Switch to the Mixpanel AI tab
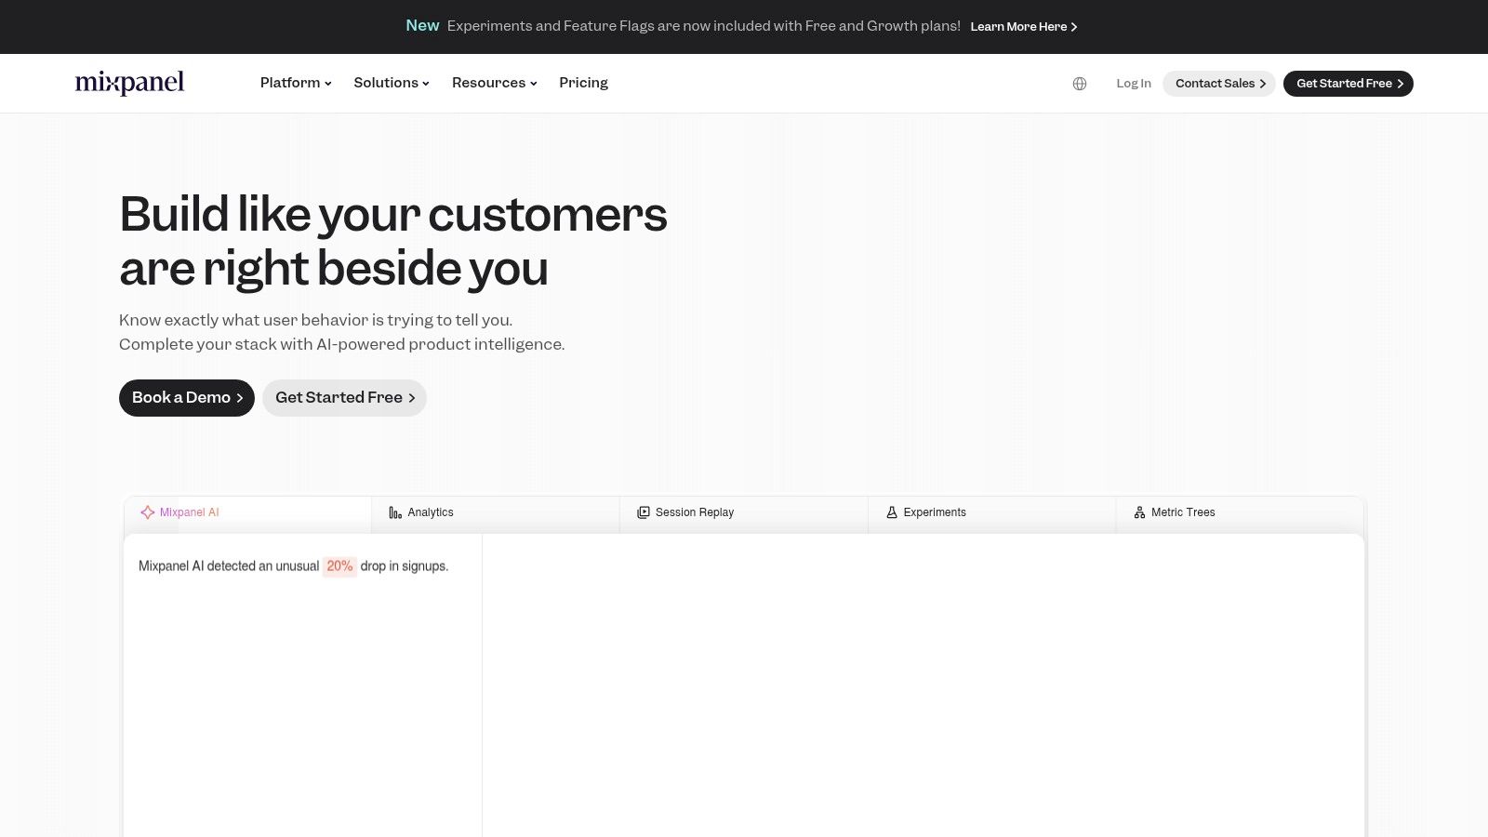 pos(247,513)
